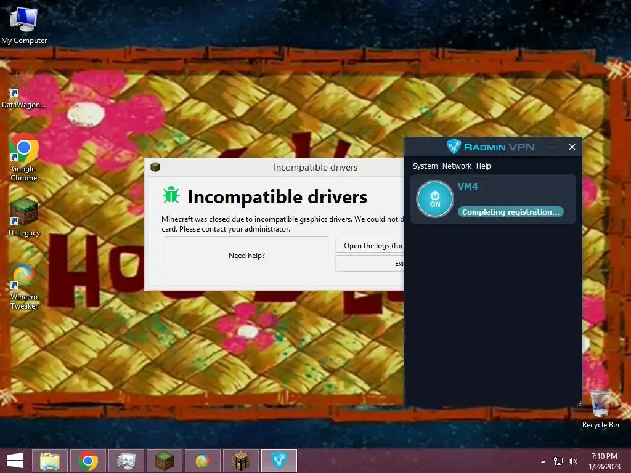Click the Minecraft block icon in dialog title
This screenshot has height=473, width=631.
point(155,166)
